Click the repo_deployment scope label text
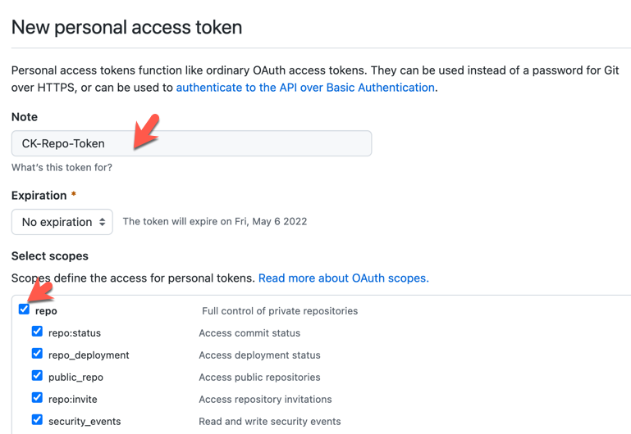 point(89,355)
